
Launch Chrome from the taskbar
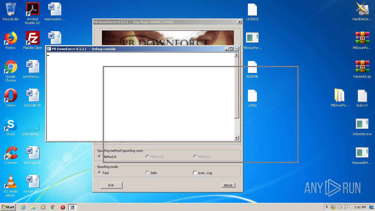[x=53, y=207]
